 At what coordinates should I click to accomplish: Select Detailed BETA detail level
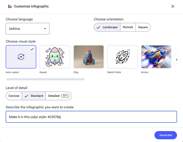point(59,96)
